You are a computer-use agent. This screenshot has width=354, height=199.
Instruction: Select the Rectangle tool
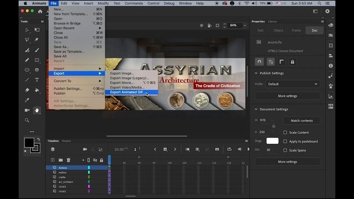pyautogui.click(x=37, y=60)
